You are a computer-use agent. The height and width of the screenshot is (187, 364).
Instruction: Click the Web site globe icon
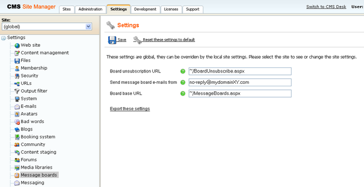pos(17,46)
